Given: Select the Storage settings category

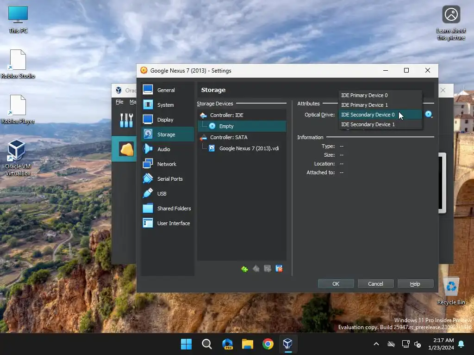Looking at the screenshot, I should click(167, 135).
